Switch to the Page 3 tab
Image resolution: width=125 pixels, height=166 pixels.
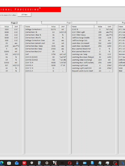click(x=69, y=23)
